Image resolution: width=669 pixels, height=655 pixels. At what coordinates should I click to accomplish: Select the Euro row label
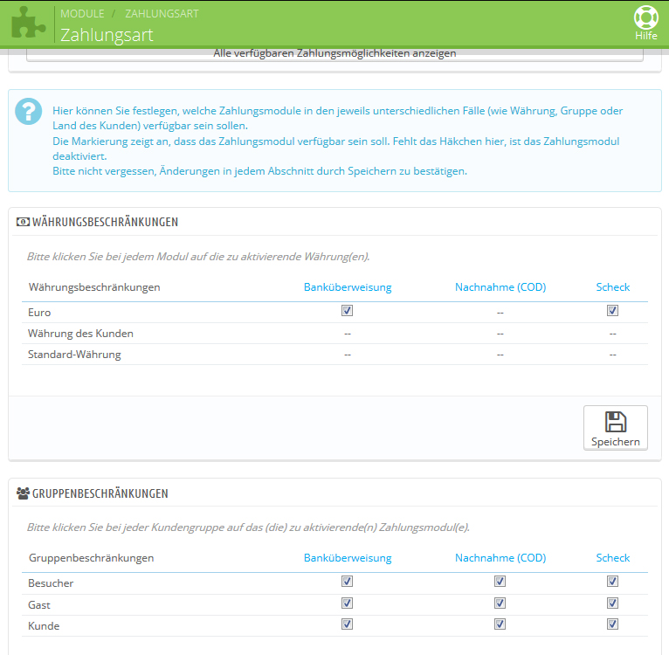coord(39,313)
